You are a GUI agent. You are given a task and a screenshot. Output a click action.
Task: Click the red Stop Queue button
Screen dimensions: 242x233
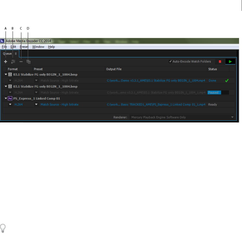(x=220, y=62)
